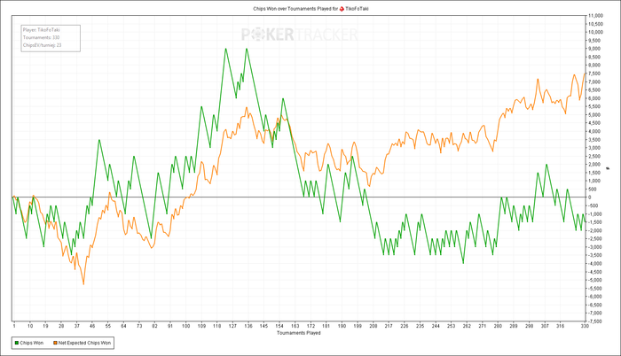Click the x-axis tick label "1"
The image size is (621, 356).
[x=14, y=326]
